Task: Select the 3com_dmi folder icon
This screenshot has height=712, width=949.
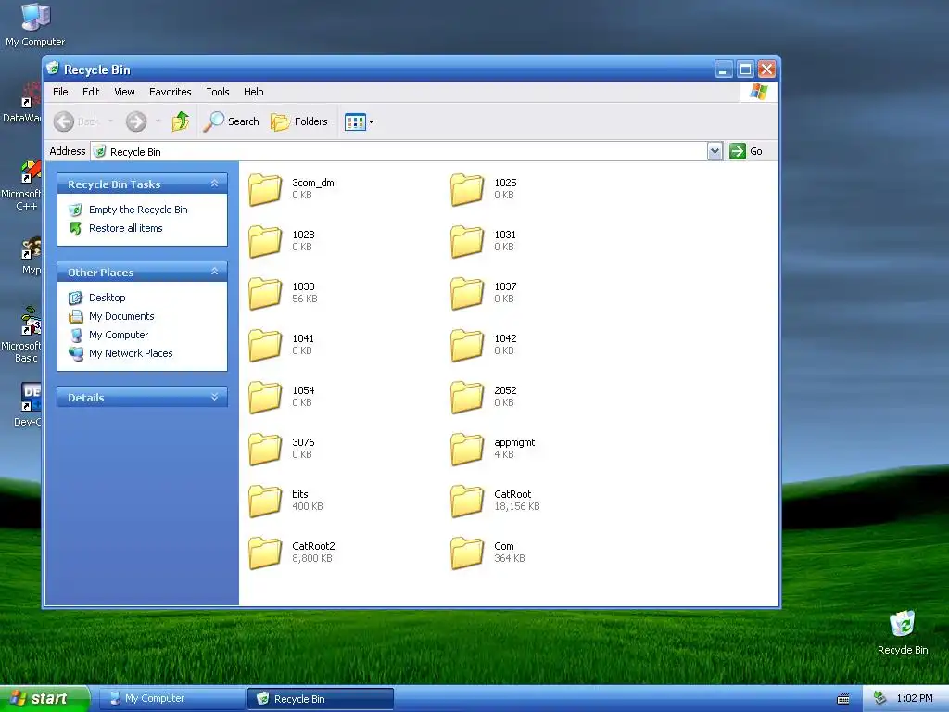Action: click(265, 189)
